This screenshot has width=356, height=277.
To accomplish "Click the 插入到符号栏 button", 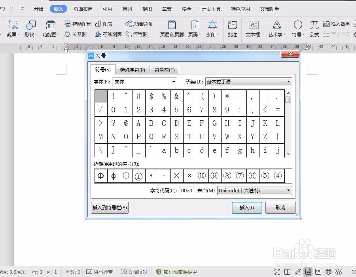I will pos(110,207).
